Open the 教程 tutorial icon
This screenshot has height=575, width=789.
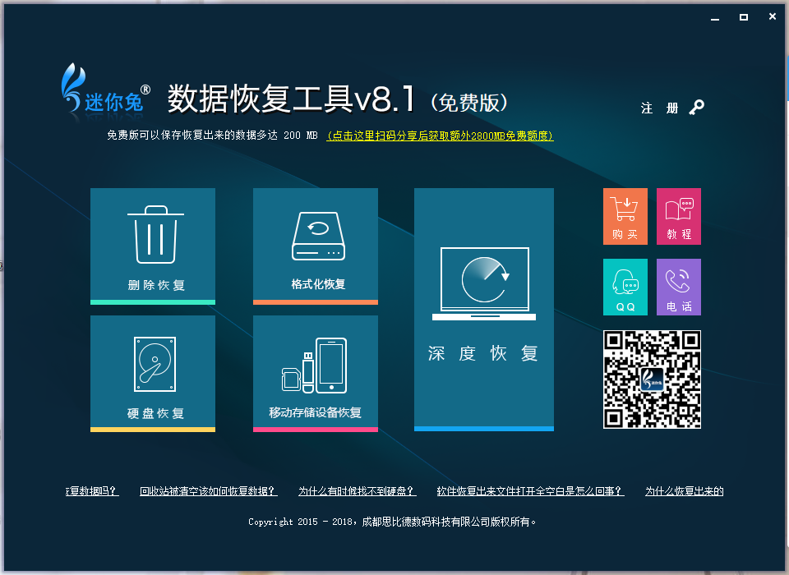click(x=679, y=216)
